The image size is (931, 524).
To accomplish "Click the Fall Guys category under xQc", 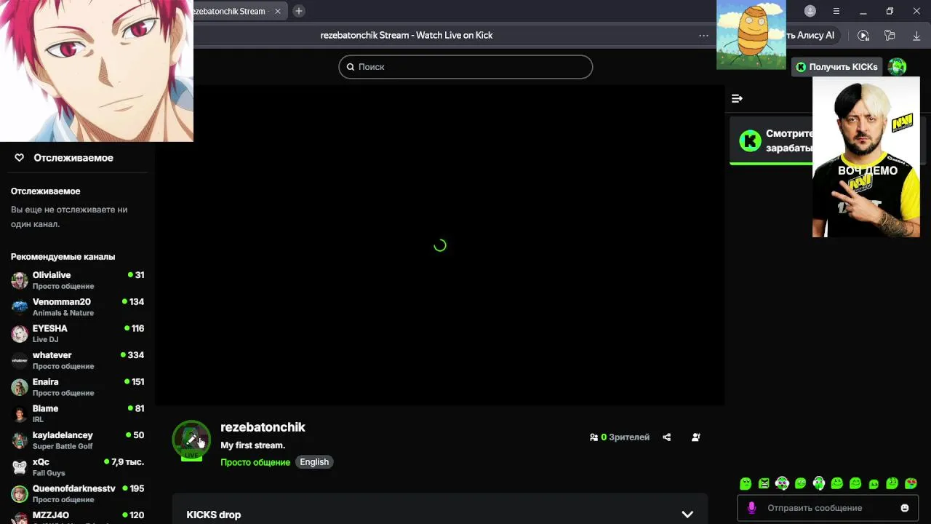I will coord(49,473).
